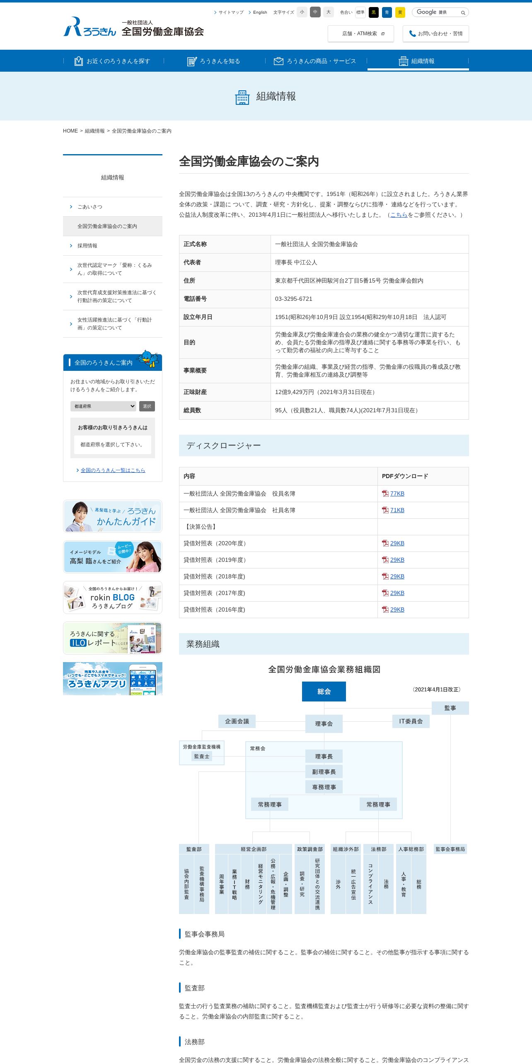
Task: Click PDF icon for 社員名簿
Action: tap(385, 510)
